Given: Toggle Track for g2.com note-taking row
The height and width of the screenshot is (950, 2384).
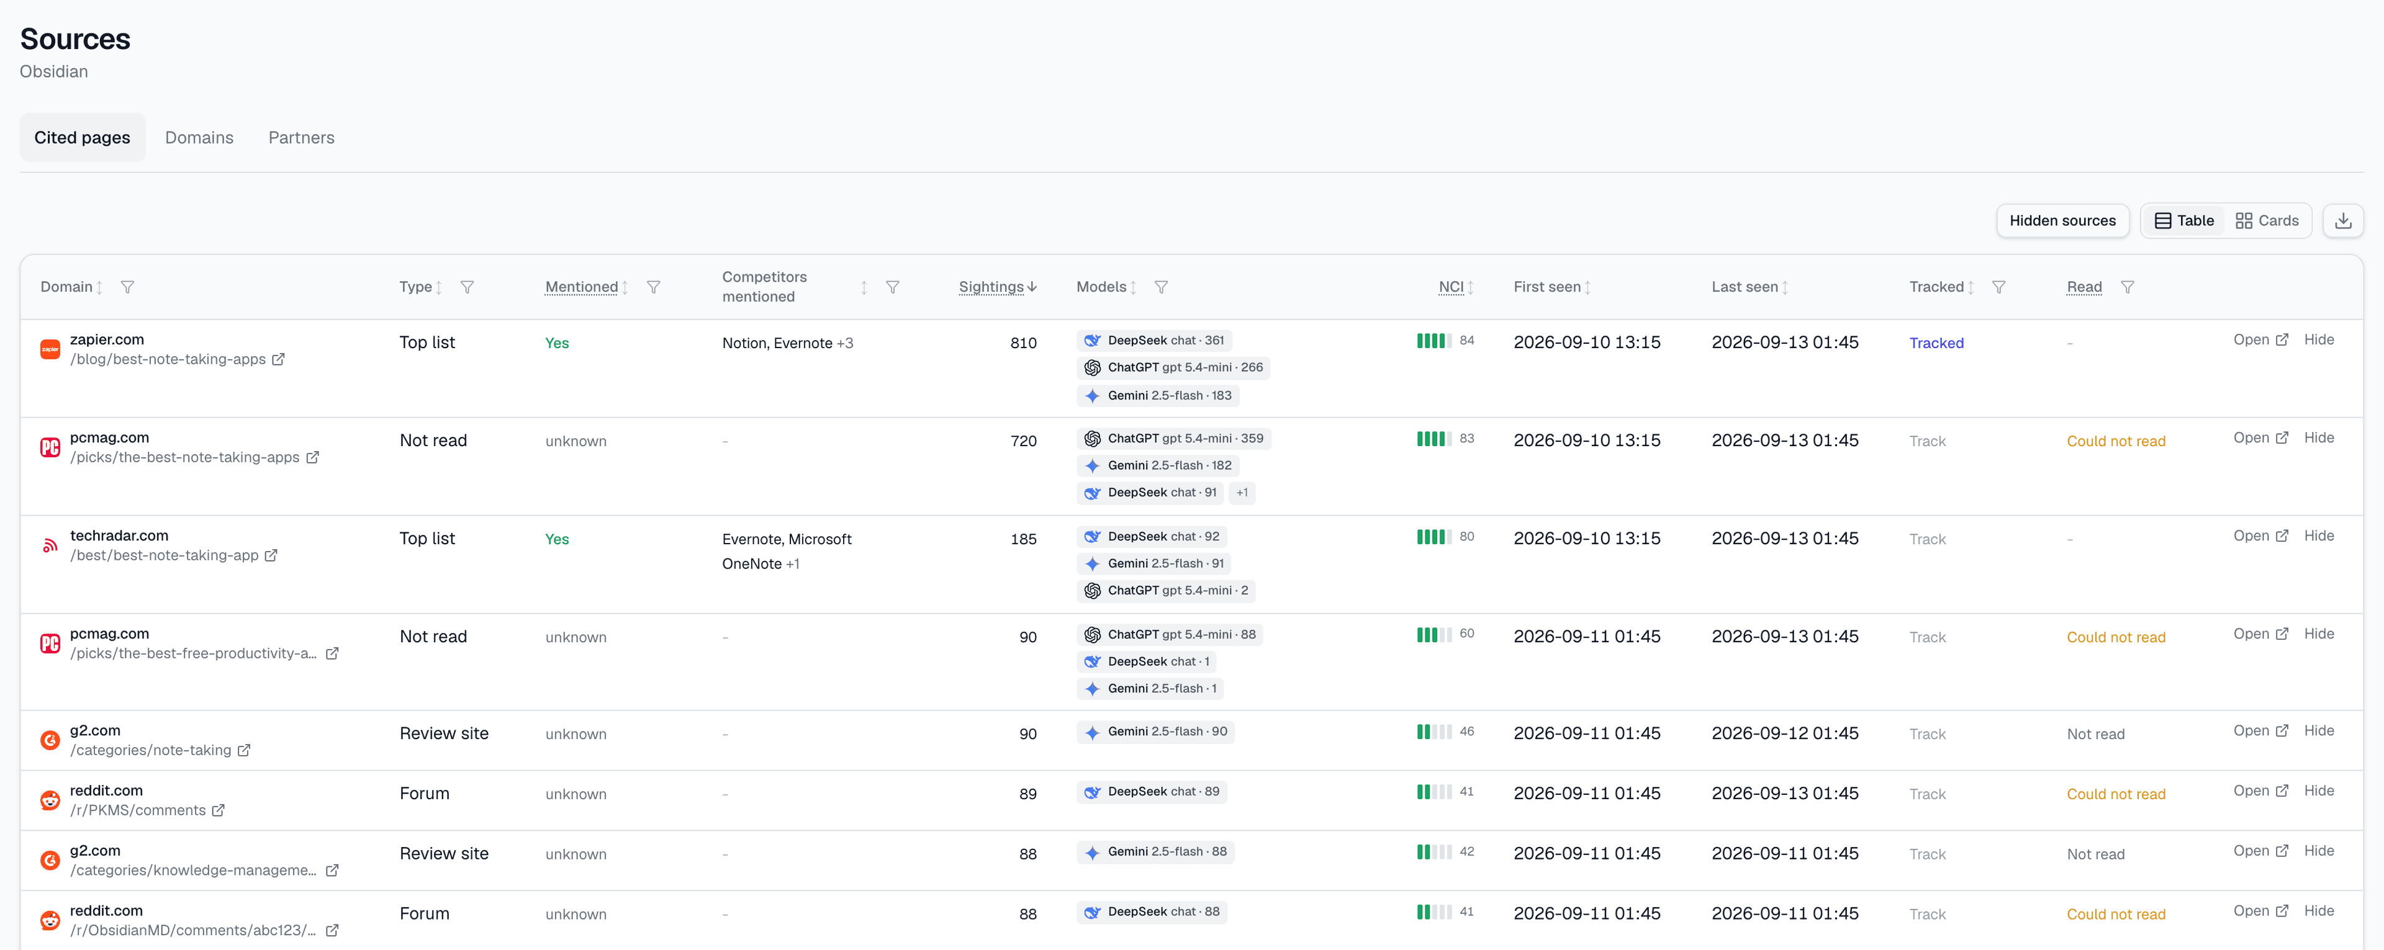Looking at the screenshot, I should coord(1927,735).
